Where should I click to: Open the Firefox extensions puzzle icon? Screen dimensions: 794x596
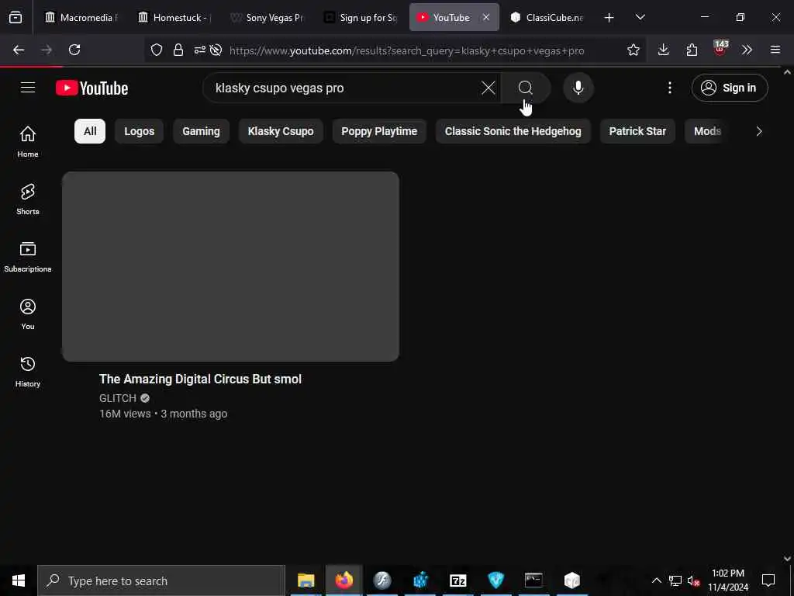click(x=692, y=50)
